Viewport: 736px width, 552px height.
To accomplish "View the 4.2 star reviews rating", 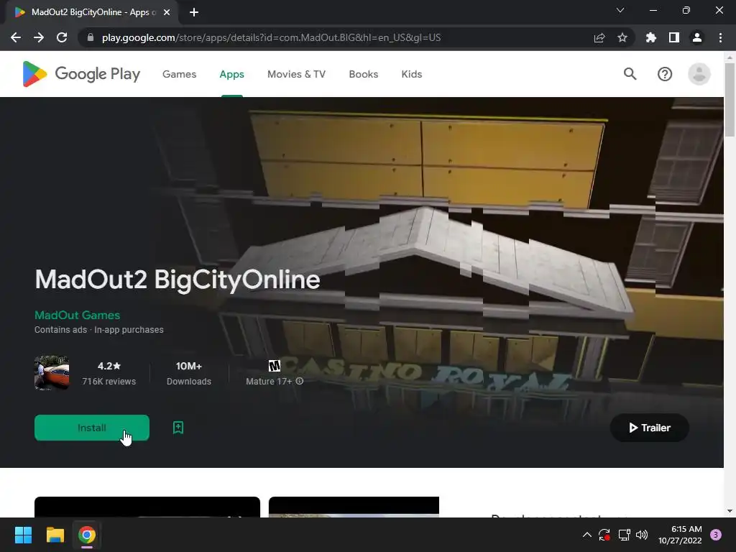I will click(x=109, y=373).
